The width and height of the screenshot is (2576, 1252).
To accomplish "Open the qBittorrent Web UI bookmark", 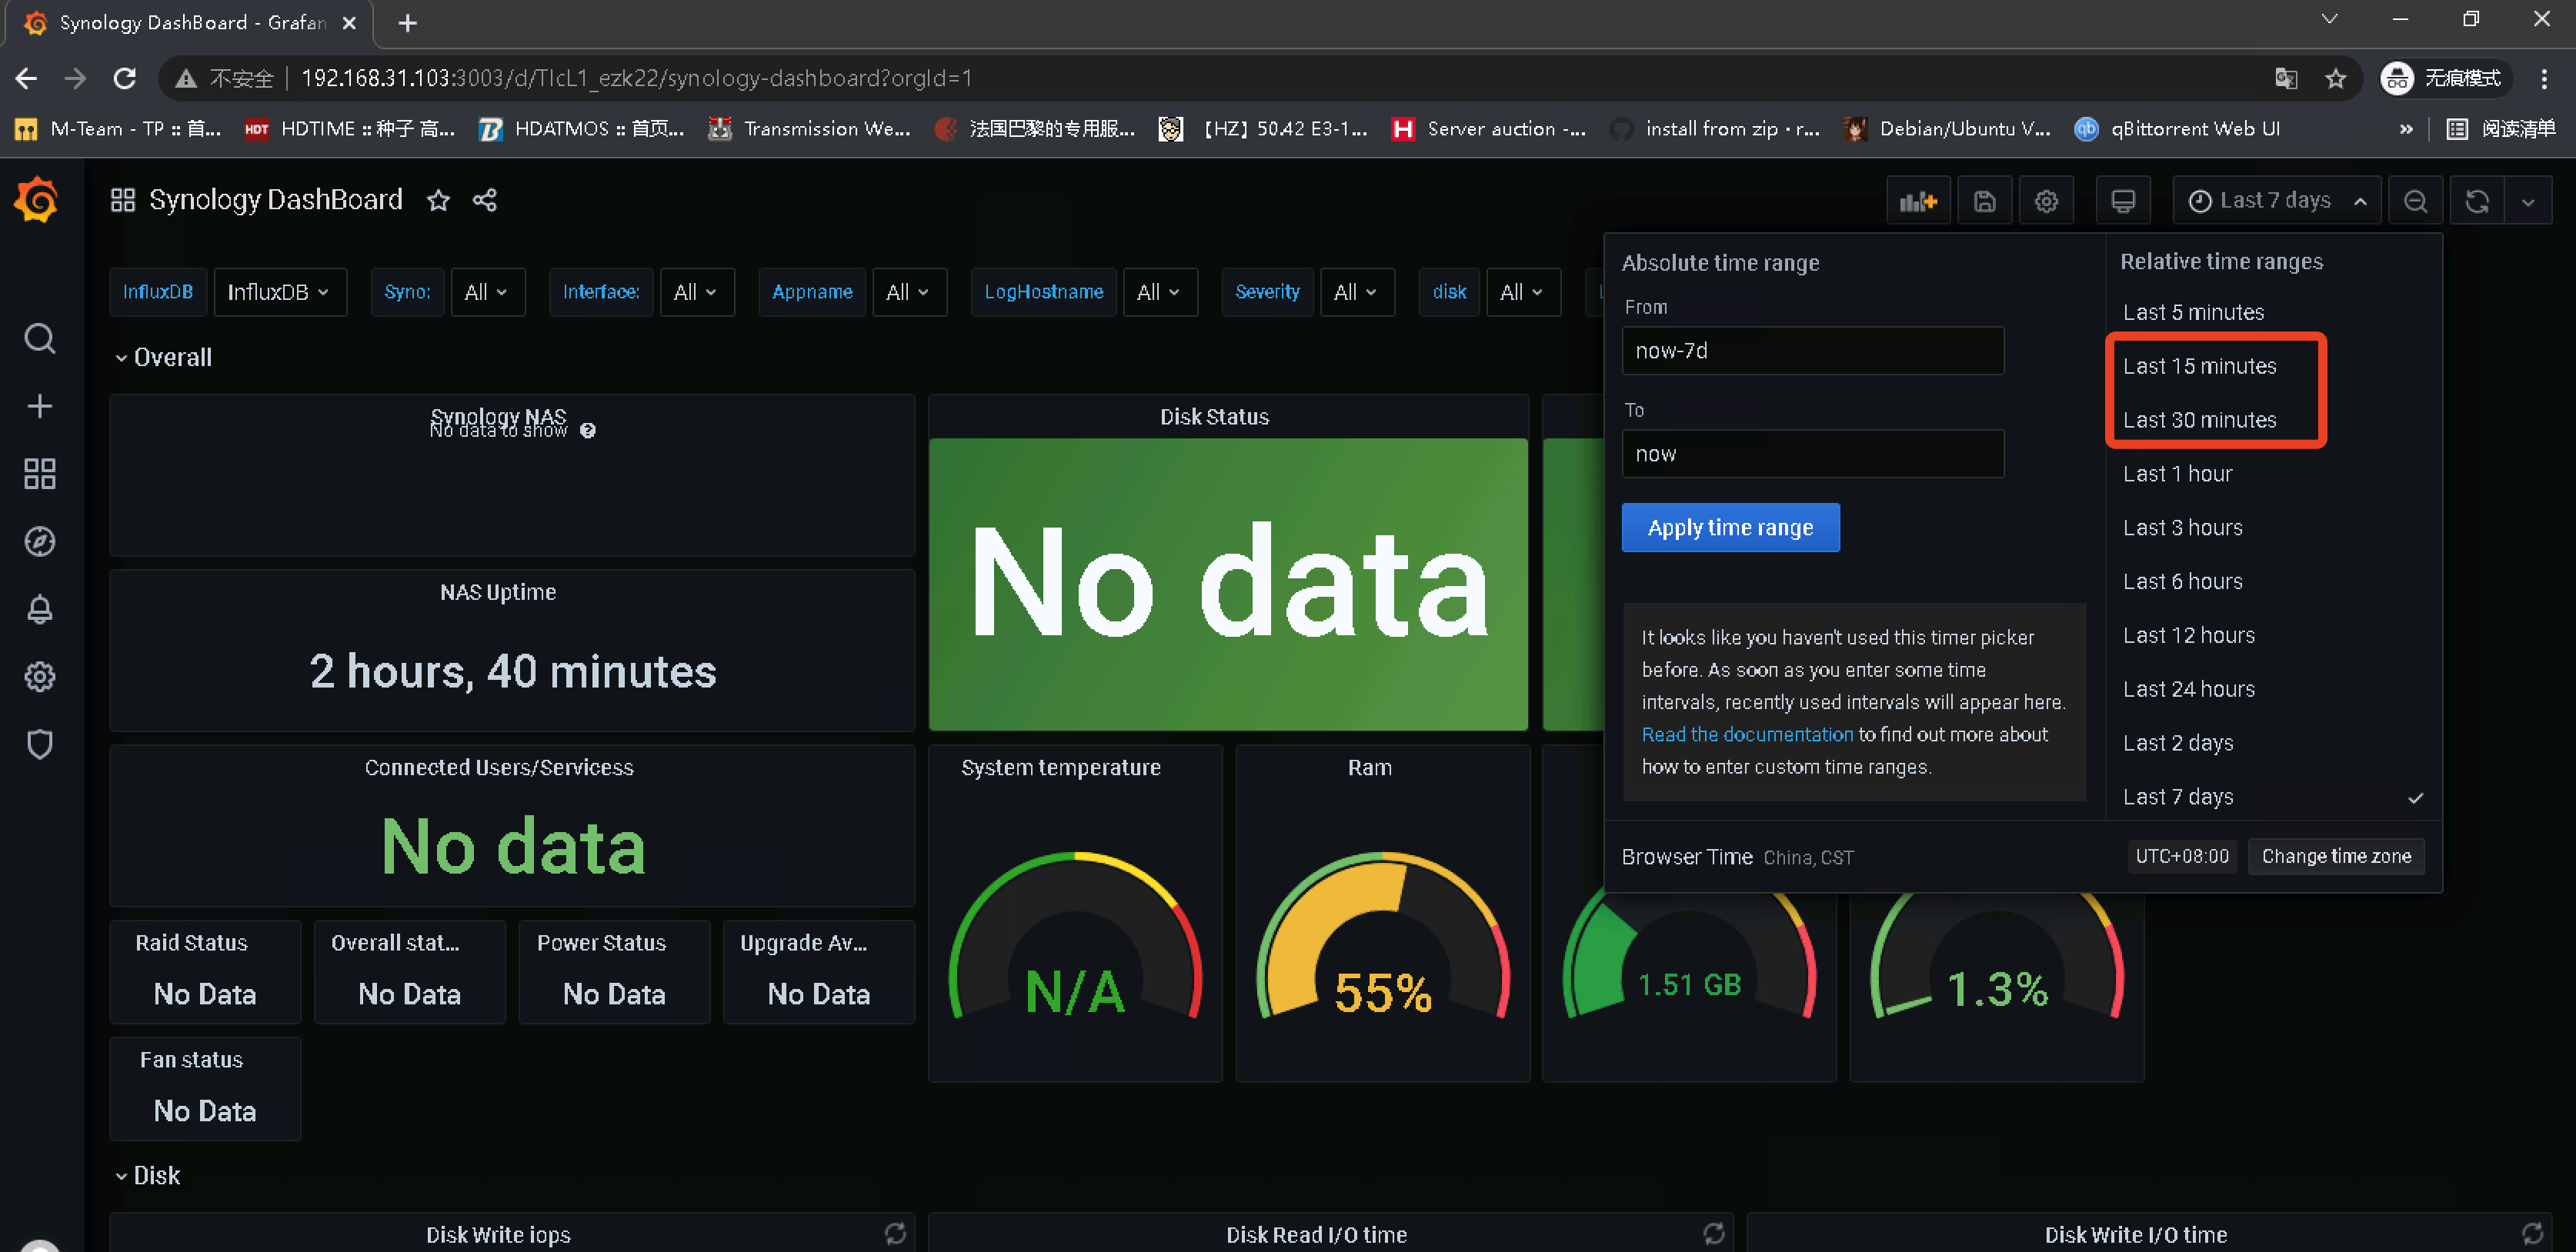I will [x=2177, y=129].
